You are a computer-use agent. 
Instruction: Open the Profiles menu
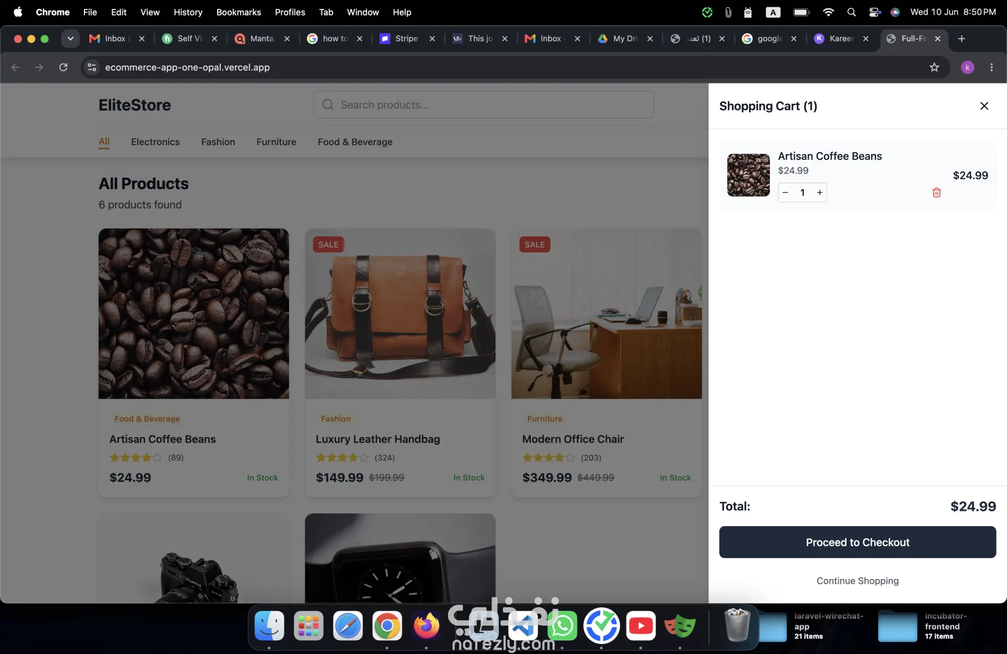290,12
